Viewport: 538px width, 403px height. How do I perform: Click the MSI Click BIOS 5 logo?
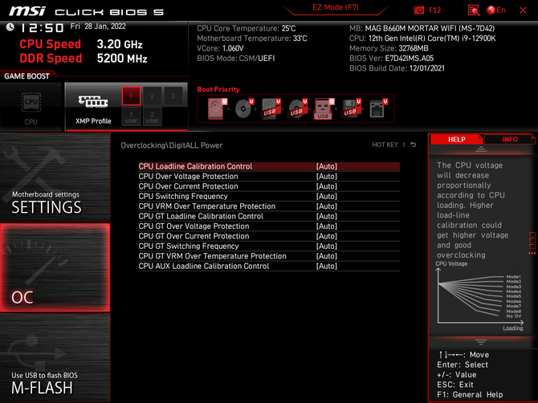tap(87, 12)
